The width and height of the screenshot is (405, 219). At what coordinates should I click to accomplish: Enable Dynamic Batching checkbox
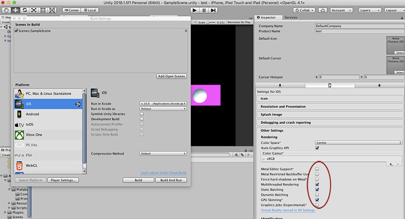tap(317, 195)
